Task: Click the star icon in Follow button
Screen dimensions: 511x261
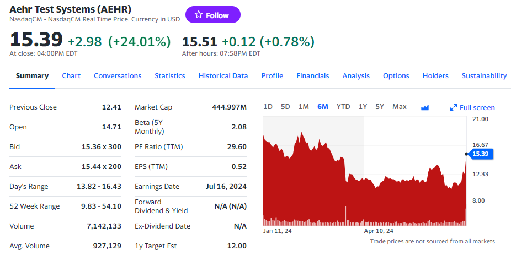Action: [199, 15]
